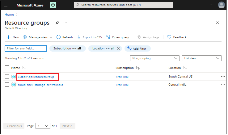
Task: Click the search resources box
Action: coord(123,5)
